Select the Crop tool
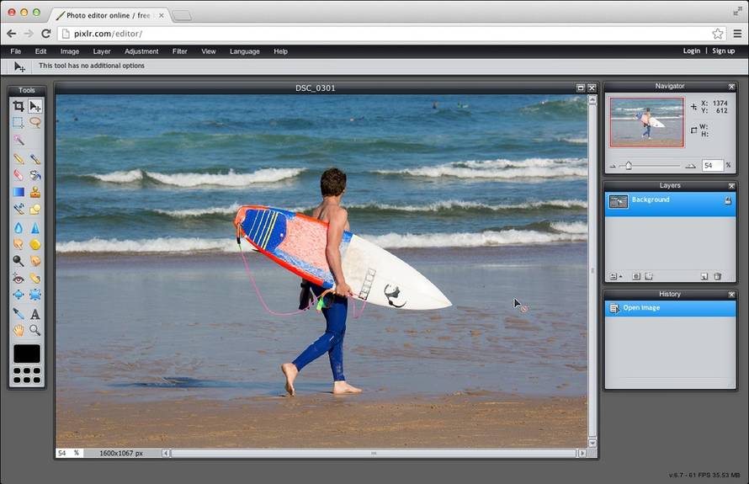The width and height of the screenshot is (749, 484). click(19, 106)
